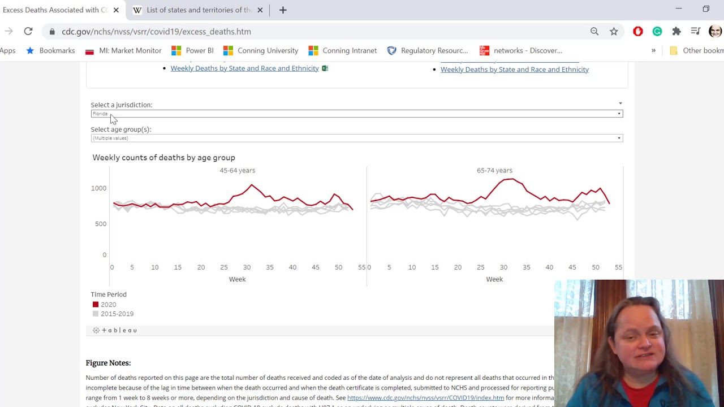The height and width of the screenshot is (407, 724).
Task: Open the Select a jurisdiction dropdown
Action: click(x=357, y=114)
